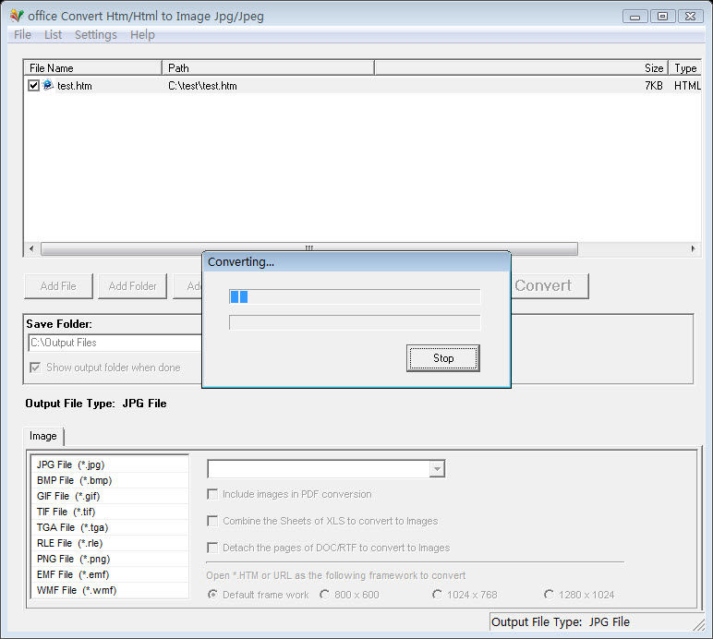Image resolution: width=713 pixels, height=639 pixels.
Task: Click the Convert button
Action: coord(550,286)
